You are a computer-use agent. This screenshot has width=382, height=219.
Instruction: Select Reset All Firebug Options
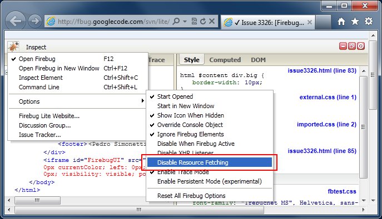[x=210, y=196]
